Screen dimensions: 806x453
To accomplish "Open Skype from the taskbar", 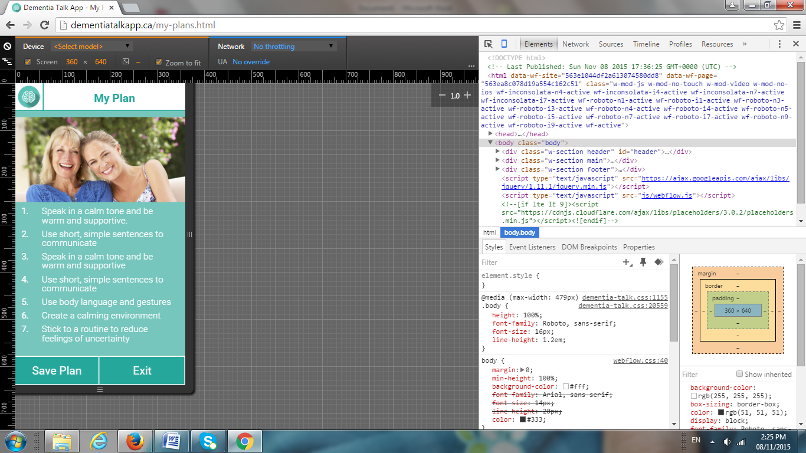I will pos(208,441).
